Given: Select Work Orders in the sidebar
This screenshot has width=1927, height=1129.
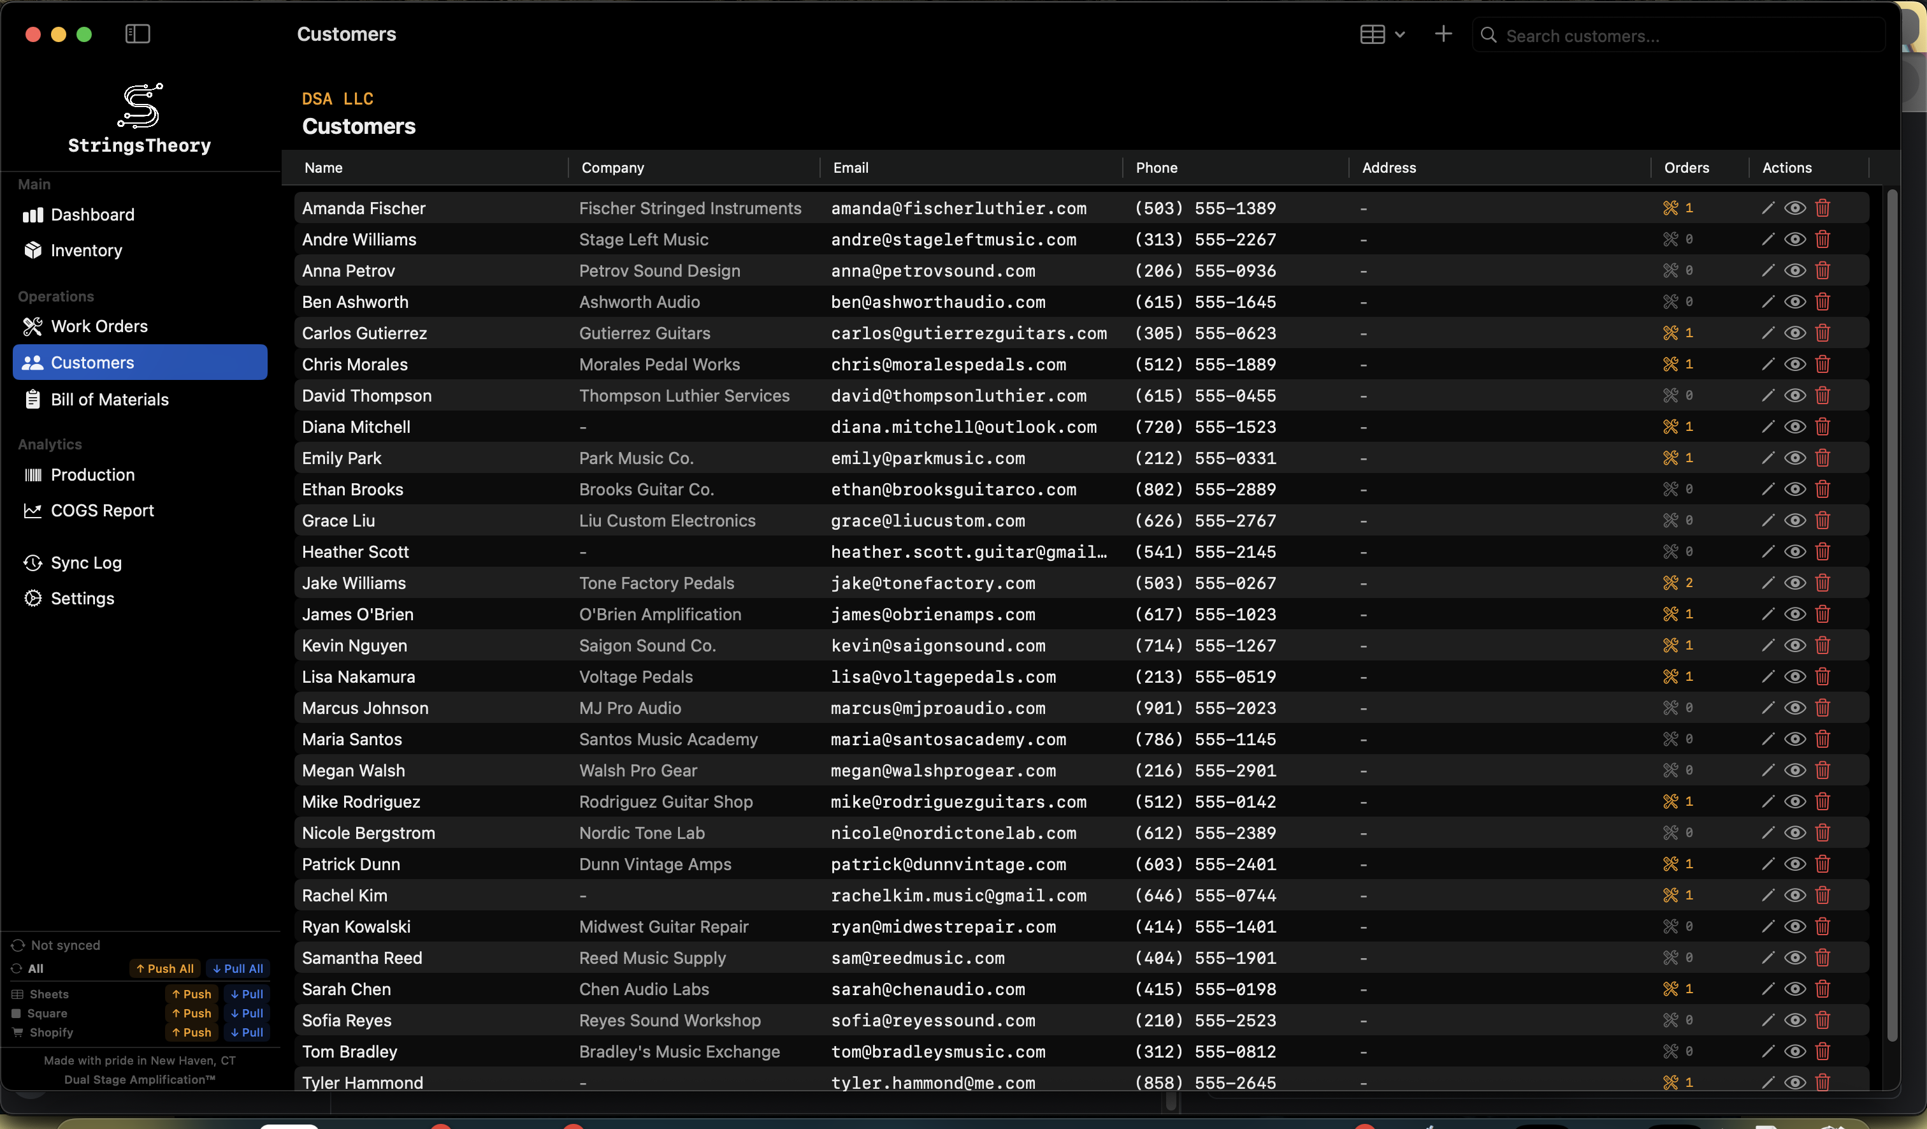Looking at the screenshot, I should 99,326.
